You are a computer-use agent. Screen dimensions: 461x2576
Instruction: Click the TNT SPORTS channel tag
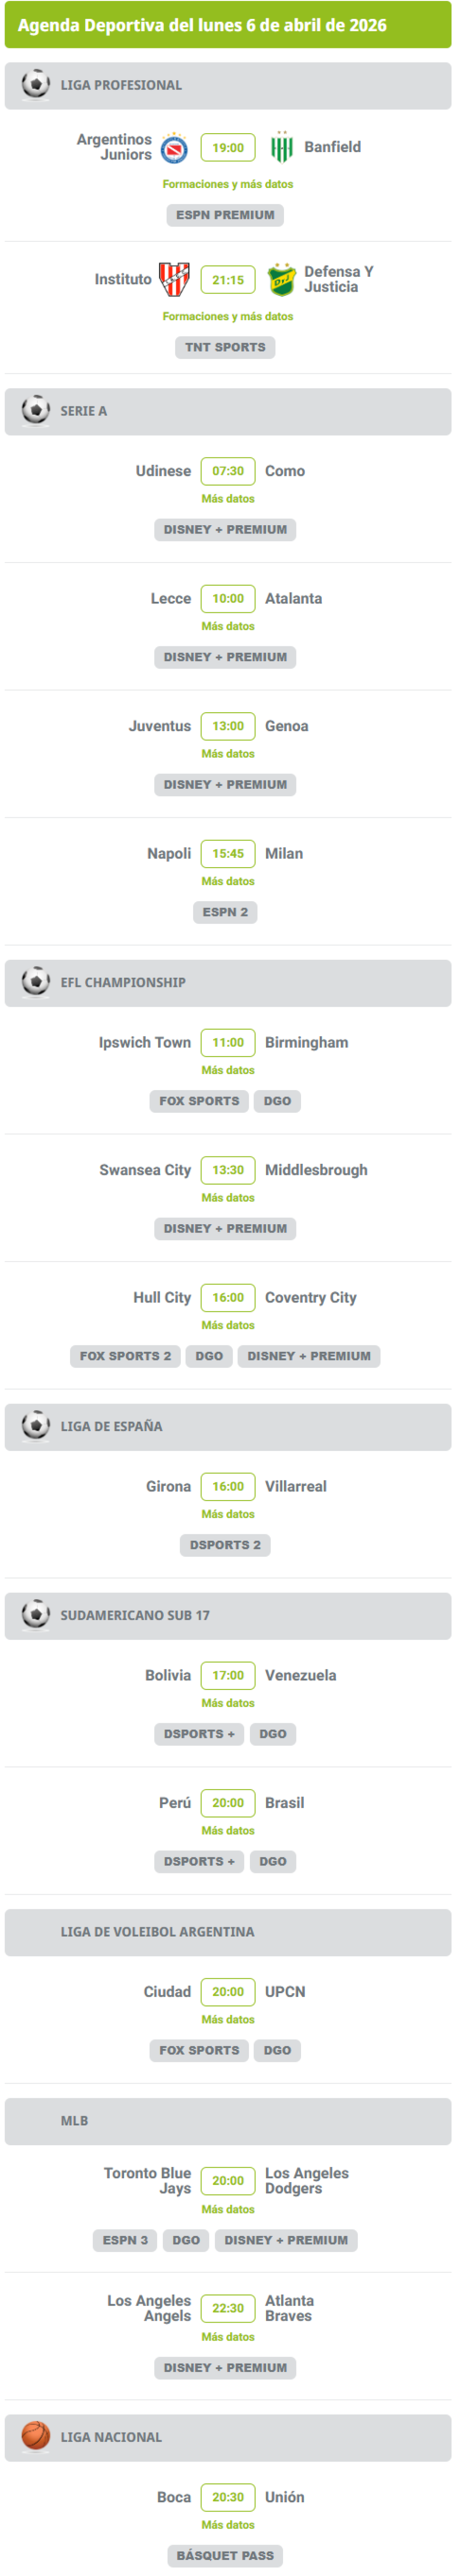225,347
